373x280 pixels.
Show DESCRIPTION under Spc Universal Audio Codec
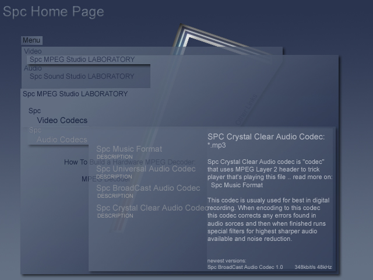point(115,177)
